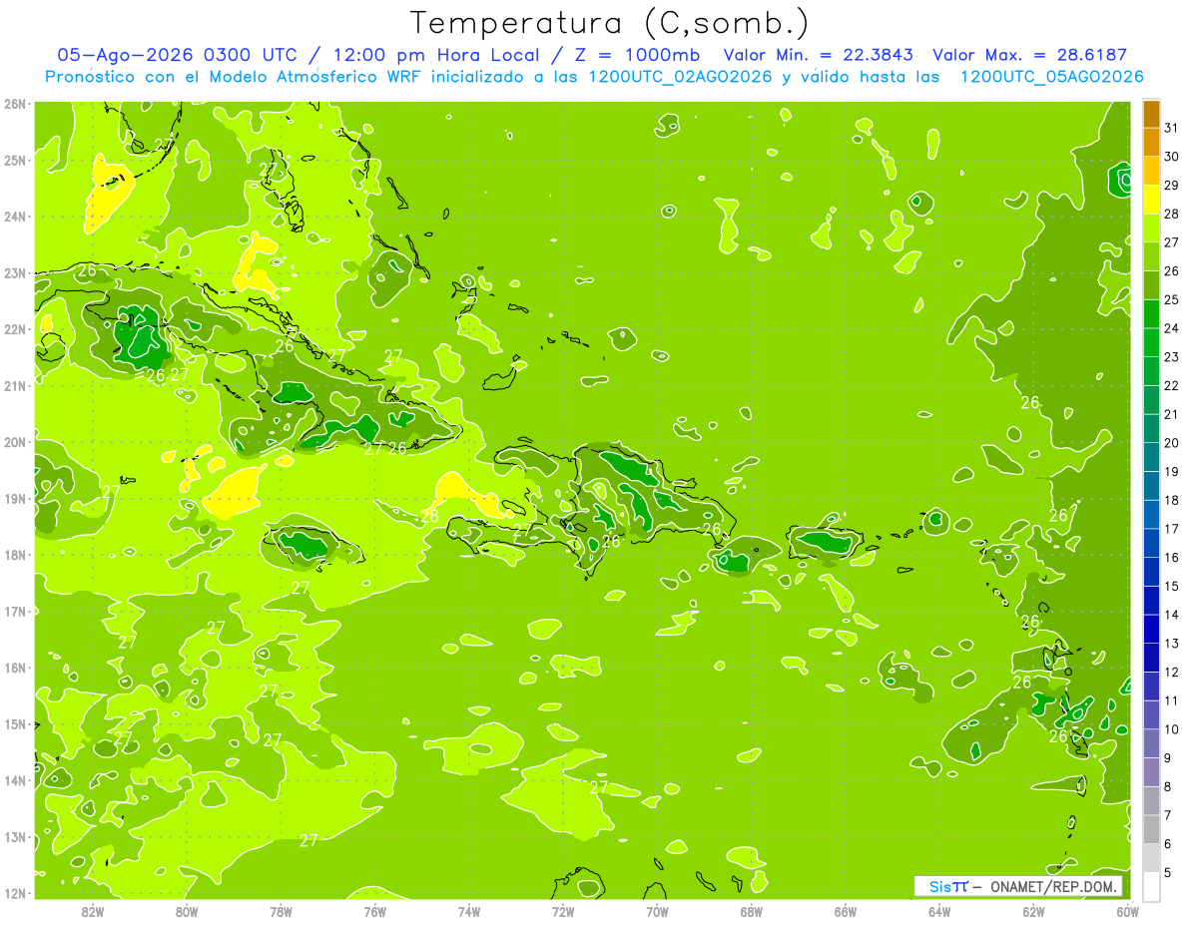This screenshot has height=925, width=1198.
Task: Pick the dark orange swatch above 31
Action: [1151, 113]
